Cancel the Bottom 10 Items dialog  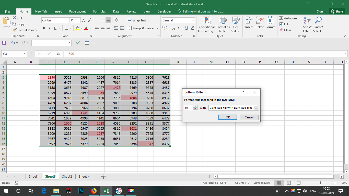pyautogui.click(x=249, y=117)
